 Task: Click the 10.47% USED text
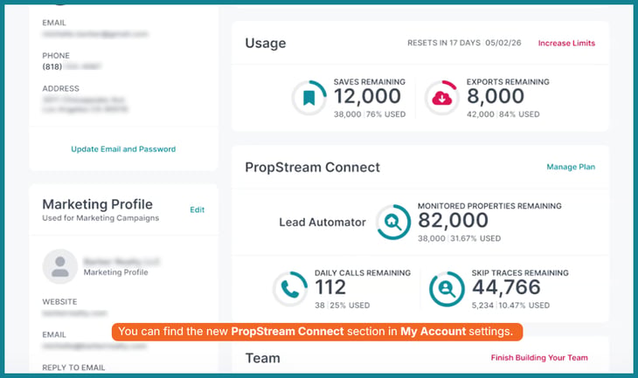[x=524, y=306]
